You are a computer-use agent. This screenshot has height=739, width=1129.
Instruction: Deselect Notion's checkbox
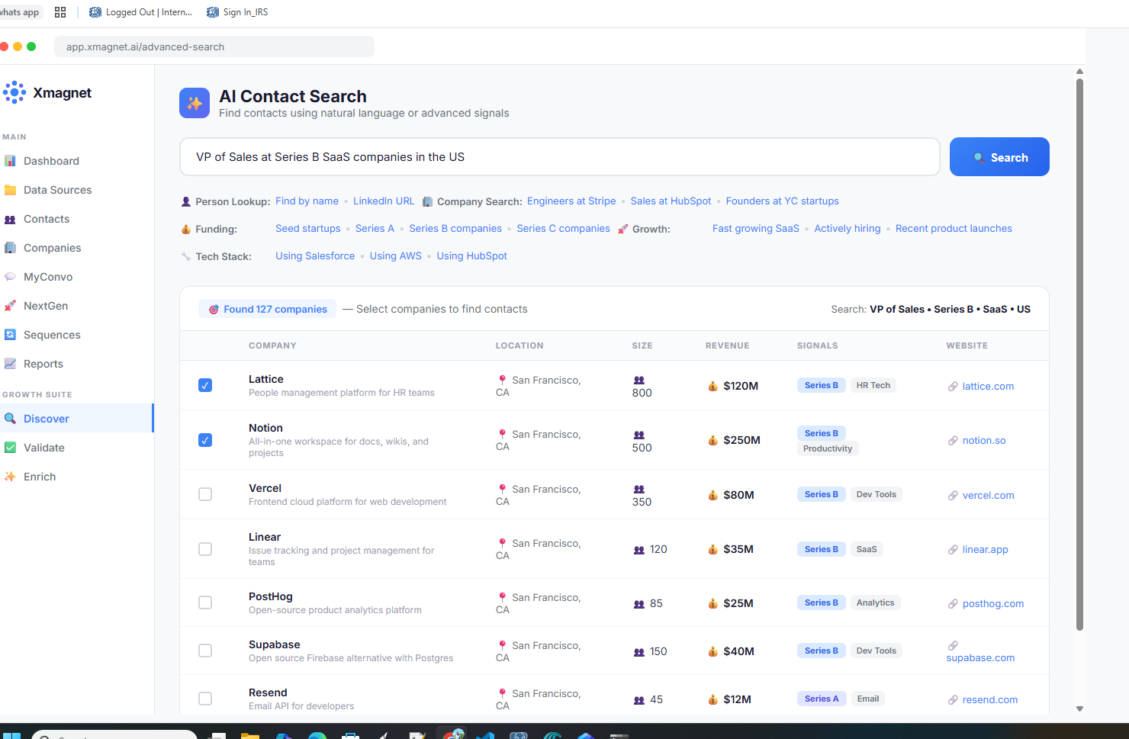tap(205, 440)
